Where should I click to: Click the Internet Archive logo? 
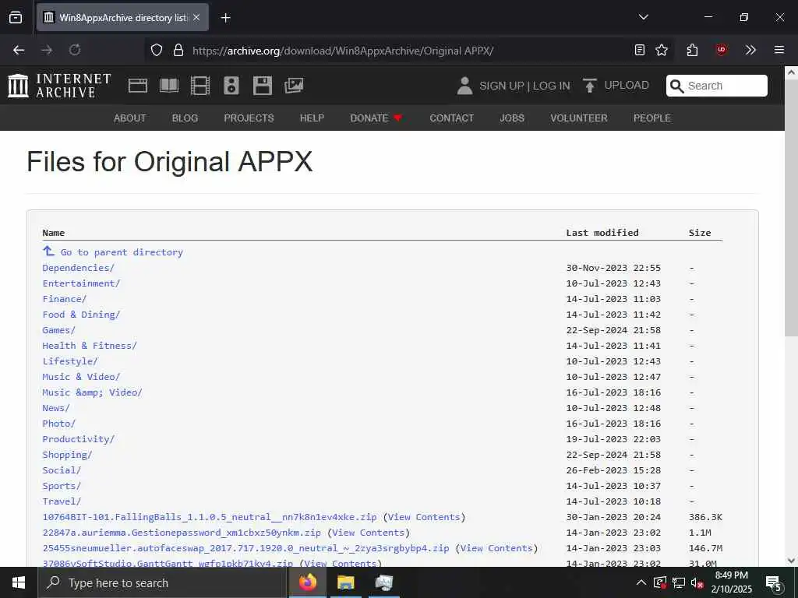(59, 86)
